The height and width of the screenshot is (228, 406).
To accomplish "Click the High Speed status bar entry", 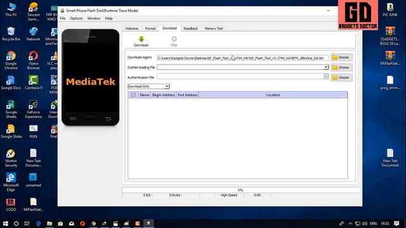I will (x=229, y=195).
